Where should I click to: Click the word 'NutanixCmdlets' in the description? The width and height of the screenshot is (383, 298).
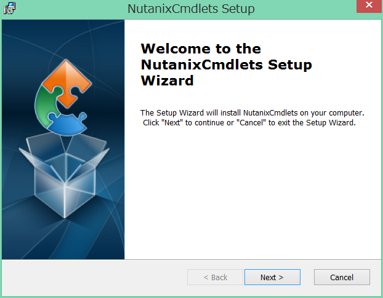[270, 113]
